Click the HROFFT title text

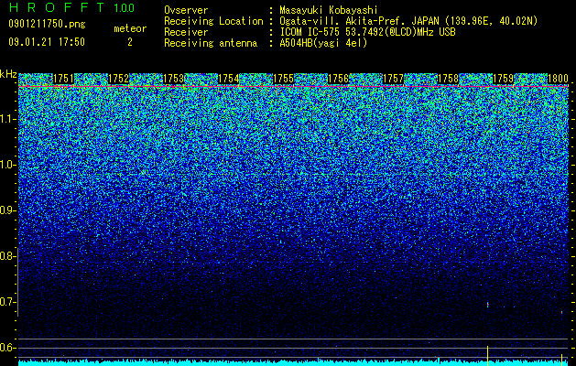[58, 7]
